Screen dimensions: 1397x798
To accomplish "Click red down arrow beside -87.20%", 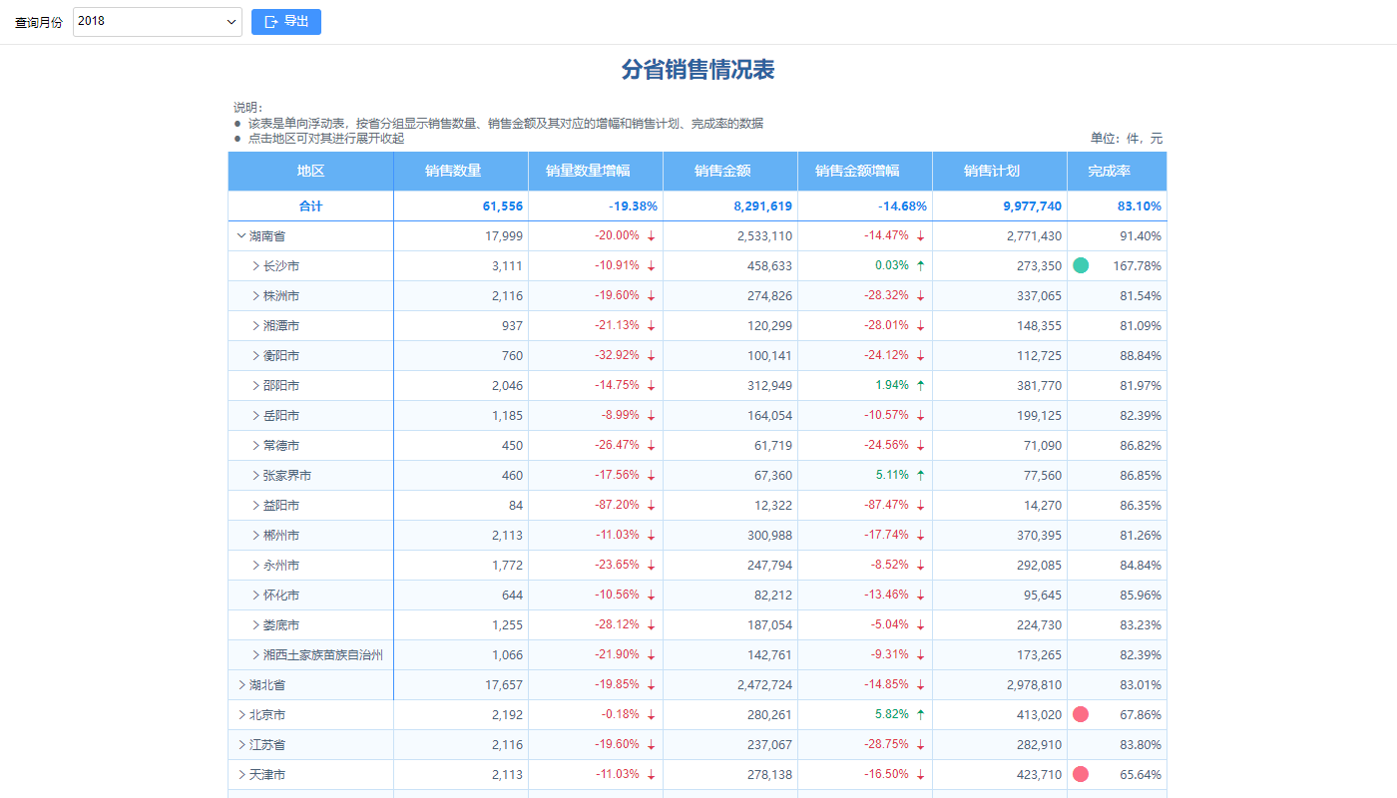I will 651,506.
